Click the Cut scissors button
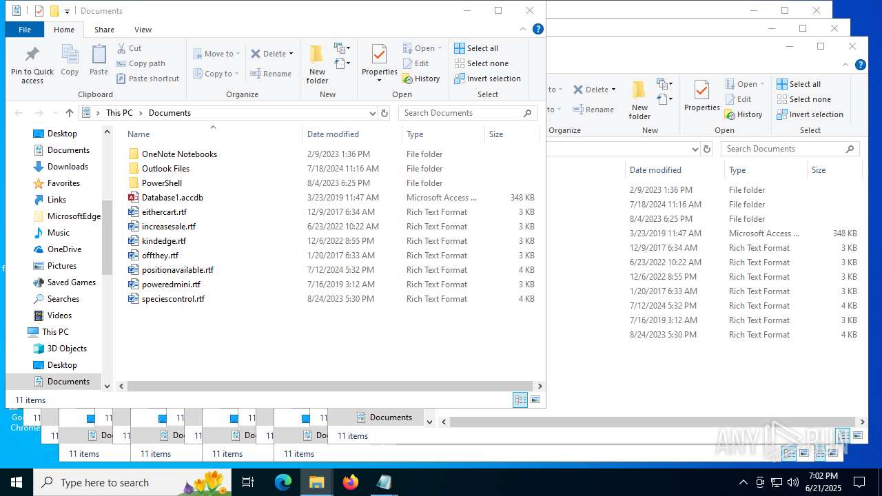The height and width of the screenshot is (496, 882). click(x=129, y=48)
